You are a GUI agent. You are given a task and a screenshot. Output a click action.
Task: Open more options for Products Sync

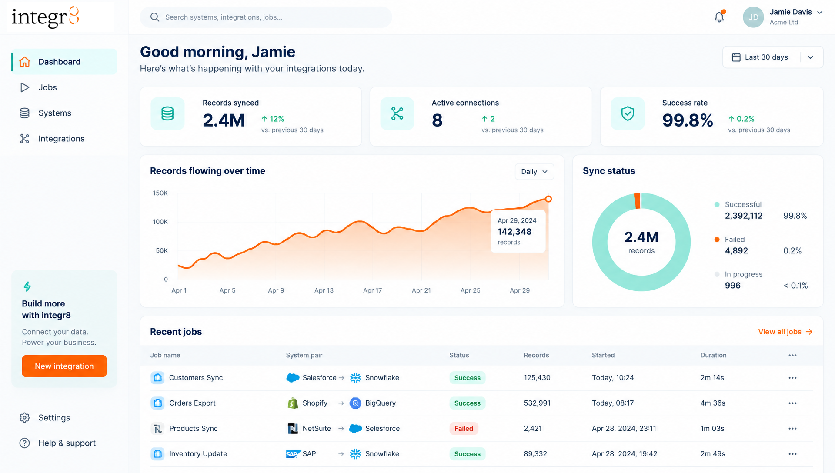tap(792, 429)
